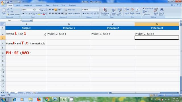The width and height of the screenshot is (182, 102).
Task: Click the Name Box showing D3
Action: (x=11, y=20)
